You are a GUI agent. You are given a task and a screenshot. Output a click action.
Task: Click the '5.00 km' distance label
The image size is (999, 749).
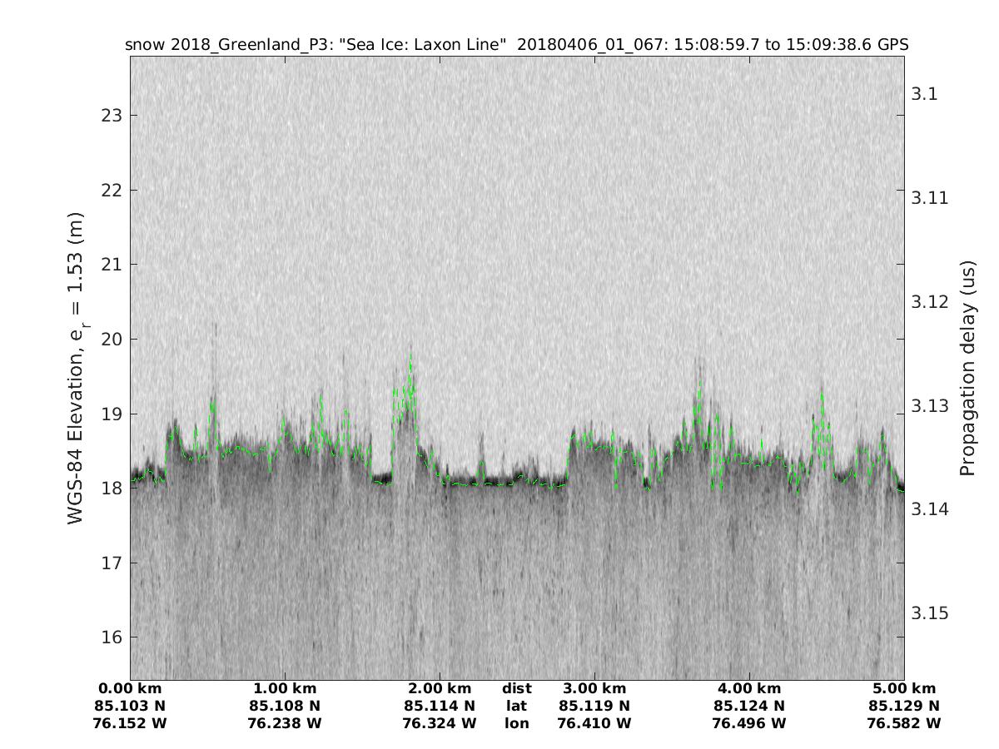click(904, 689)
